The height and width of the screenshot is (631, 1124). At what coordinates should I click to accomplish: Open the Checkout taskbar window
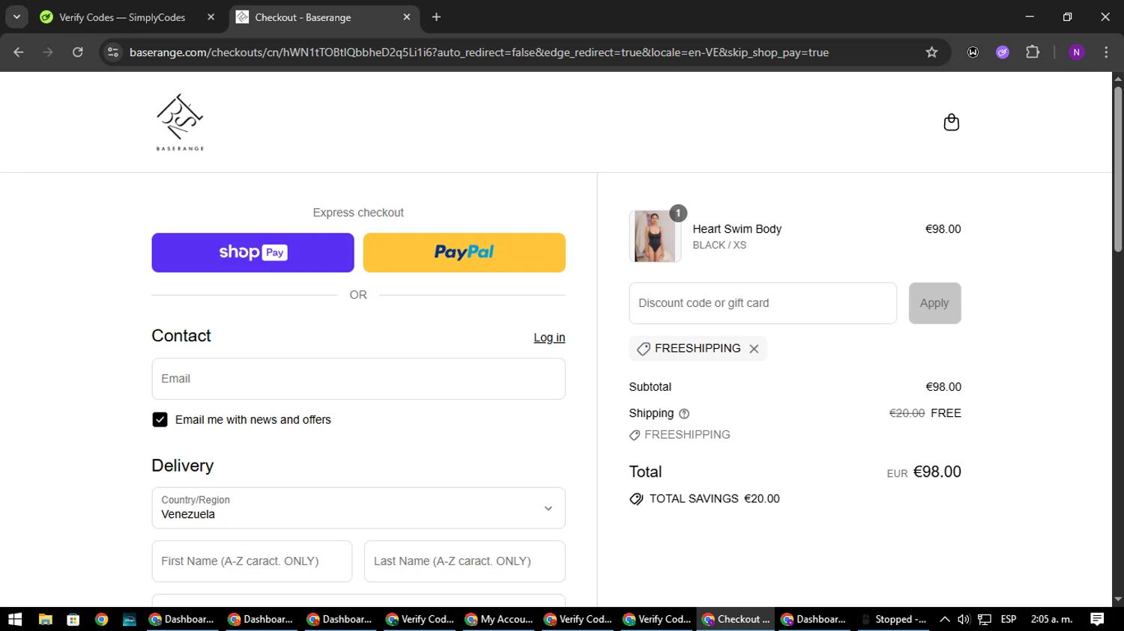tap(736, 619)
